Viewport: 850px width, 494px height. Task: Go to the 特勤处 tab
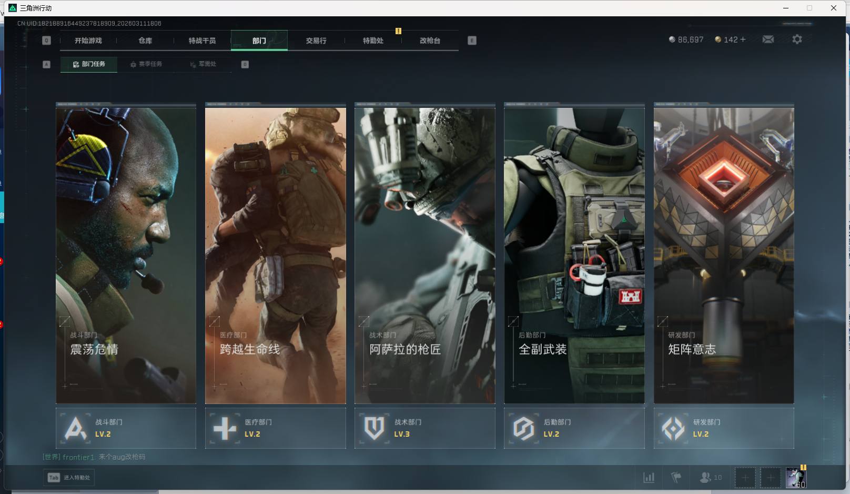(x=373, y=41)
